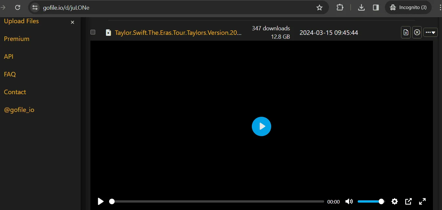
Task: Close the sidebar with the X icon
Action: point(72,22)
